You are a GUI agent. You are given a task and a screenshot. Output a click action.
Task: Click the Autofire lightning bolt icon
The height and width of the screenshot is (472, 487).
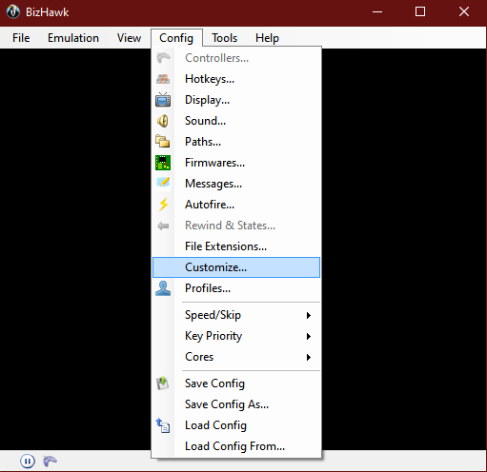click(163, 205)
